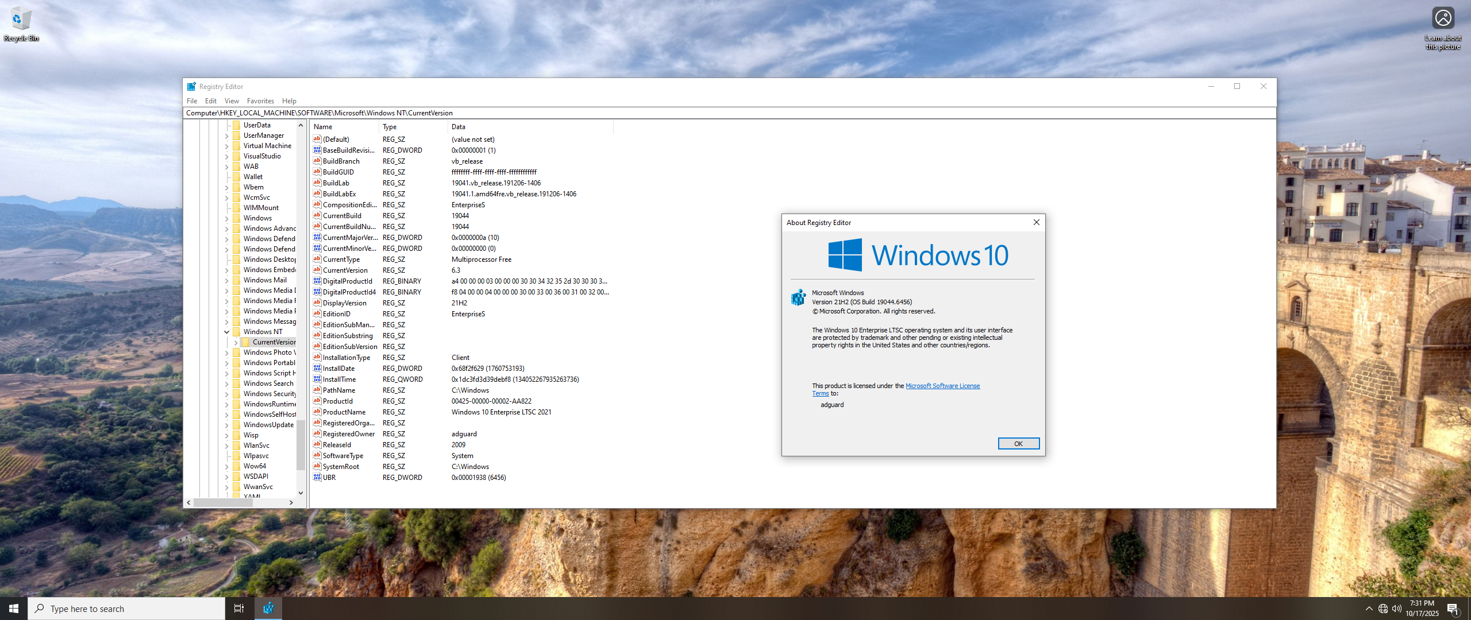Open the Favorites menu

pos(260,101)
